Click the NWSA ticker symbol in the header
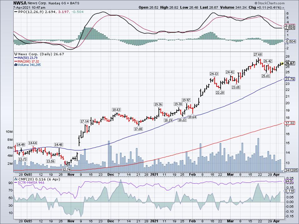The image size is (299, 224). [x=20, y=3]
